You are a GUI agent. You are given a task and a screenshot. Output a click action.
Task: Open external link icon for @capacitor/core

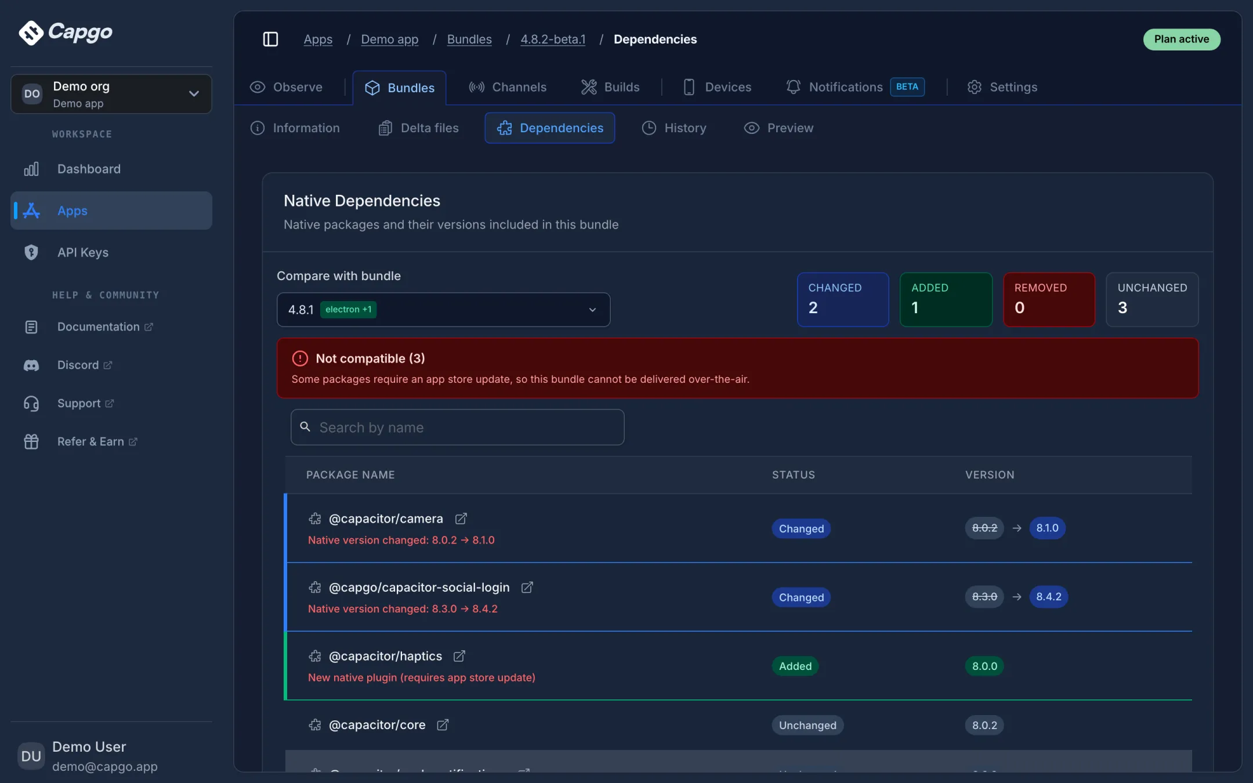point(443,725)
